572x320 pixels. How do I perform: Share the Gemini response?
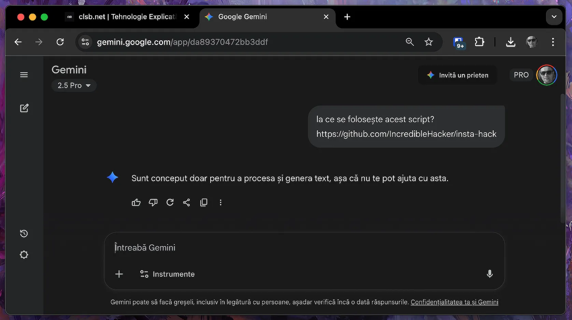point(186,203)
